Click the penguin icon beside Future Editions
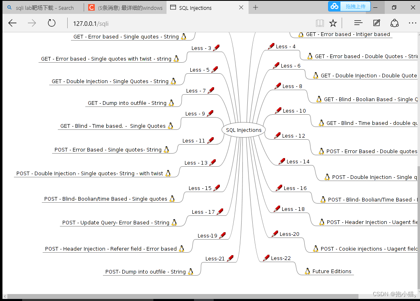Screen dimensions: 420x301 pyautogui.click(x=307, y=271)
